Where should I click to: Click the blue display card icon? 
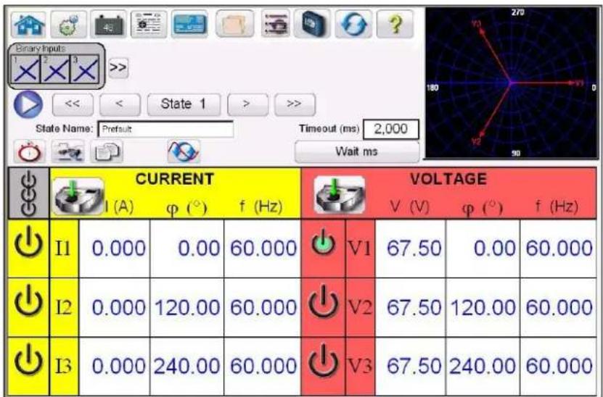(189, 24)
